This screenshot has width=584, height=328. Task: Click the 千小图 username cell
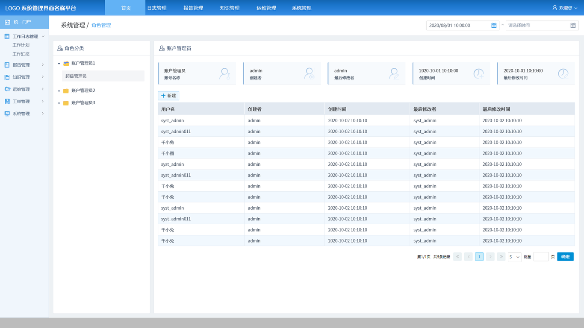(201, 153)
